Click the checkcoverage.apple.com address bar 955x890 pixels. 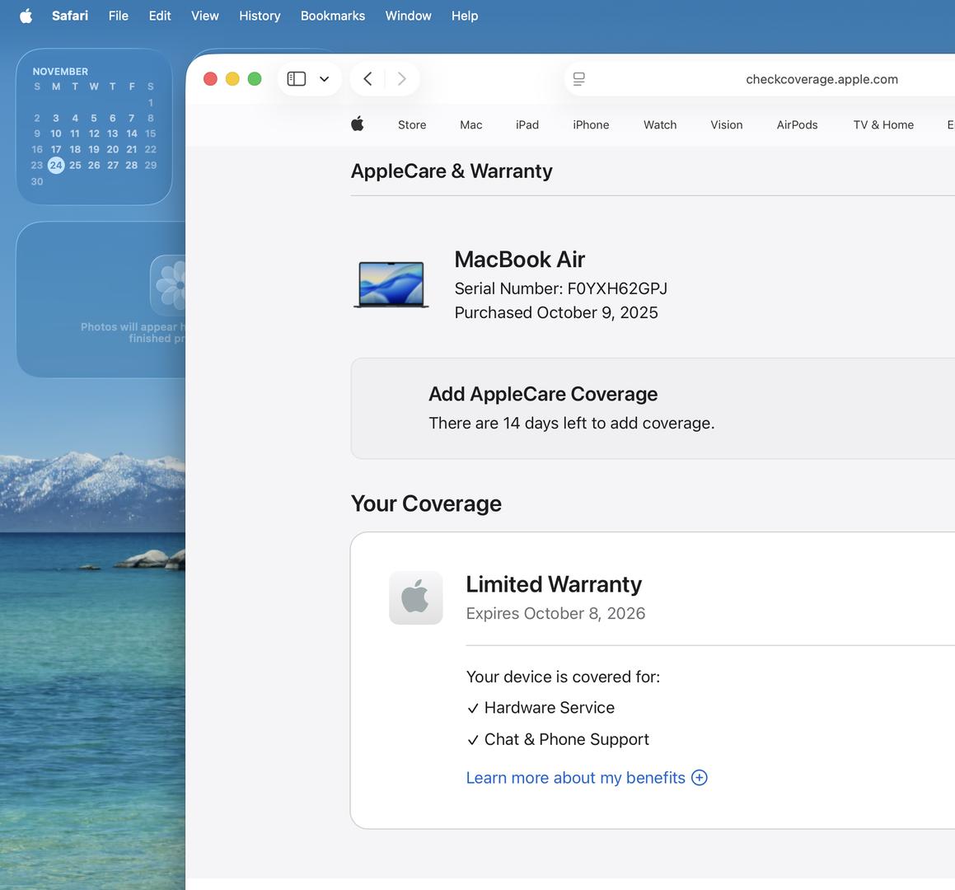821,79
